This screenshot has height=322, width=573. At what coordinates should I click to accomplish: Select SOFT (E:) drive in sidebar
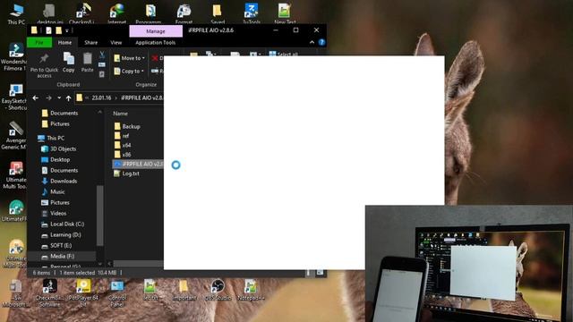tap(56, 246)
